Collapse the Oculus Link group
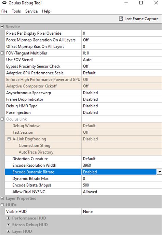This screenshot has height=241, width=162. pyautogui.click(x=2, y=119)
